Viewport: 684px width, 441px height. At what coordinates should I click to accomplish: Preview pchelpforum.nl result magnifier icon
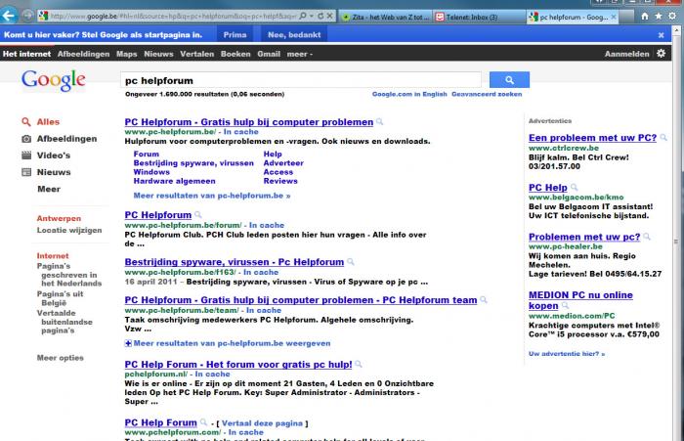359,364
